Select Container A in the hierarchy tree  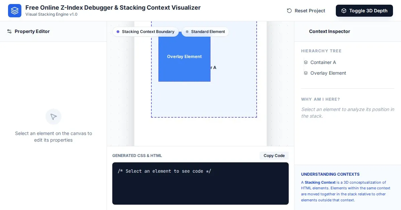[323, 62]
